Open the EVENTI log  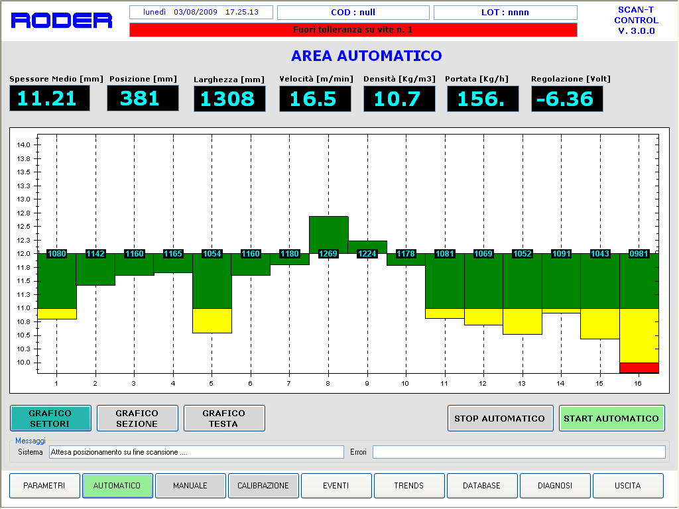(x=336, y=486)
